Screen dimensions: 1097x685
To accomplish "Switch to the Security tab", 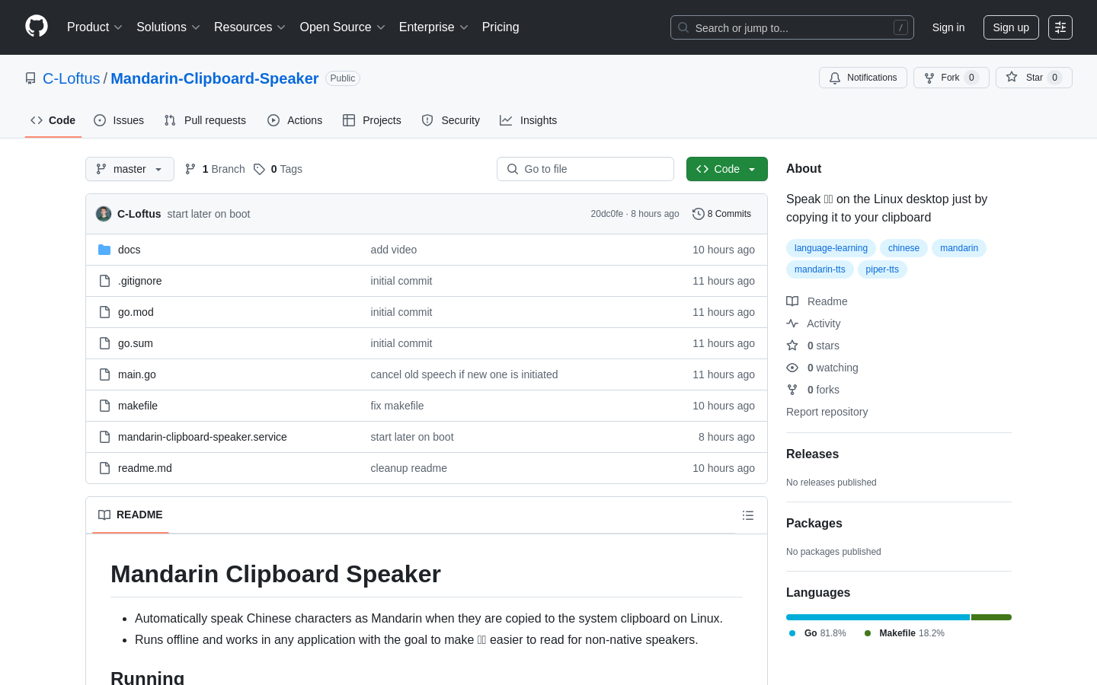I will pyautogui.click(x=451, y=120).
